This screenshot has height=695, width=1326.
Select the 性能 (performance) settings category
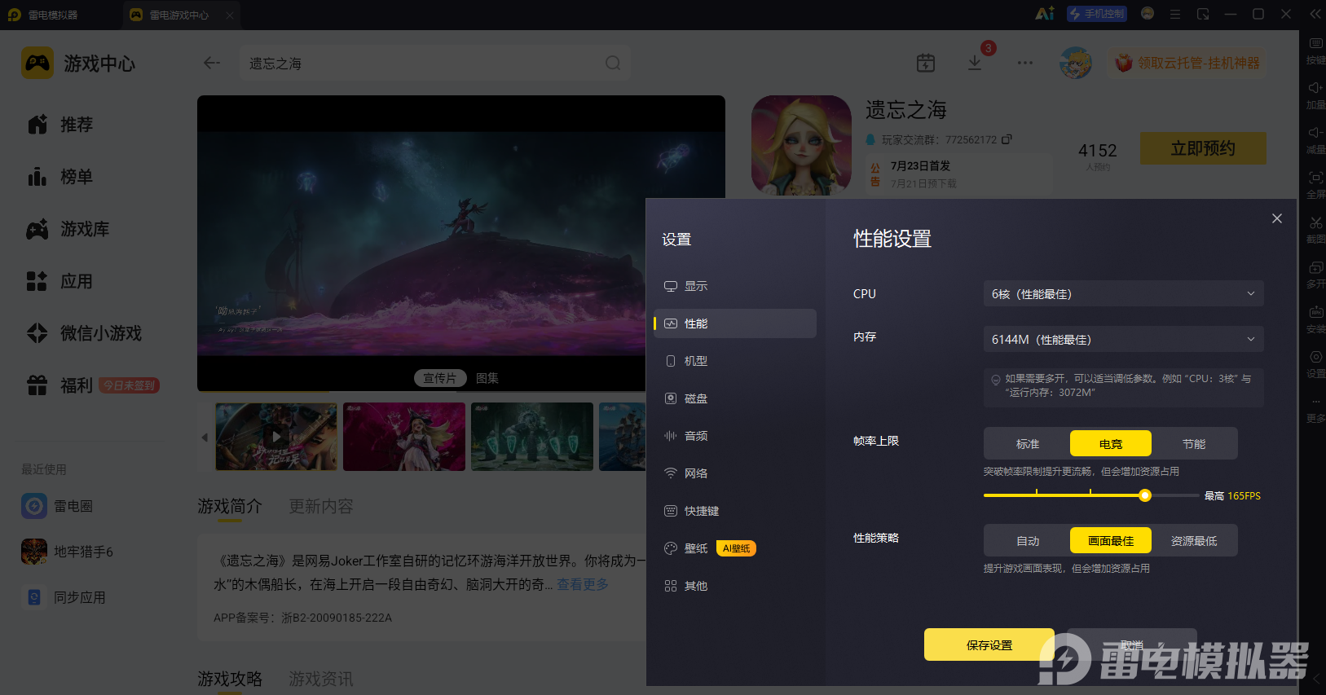[x=734, y=323]
